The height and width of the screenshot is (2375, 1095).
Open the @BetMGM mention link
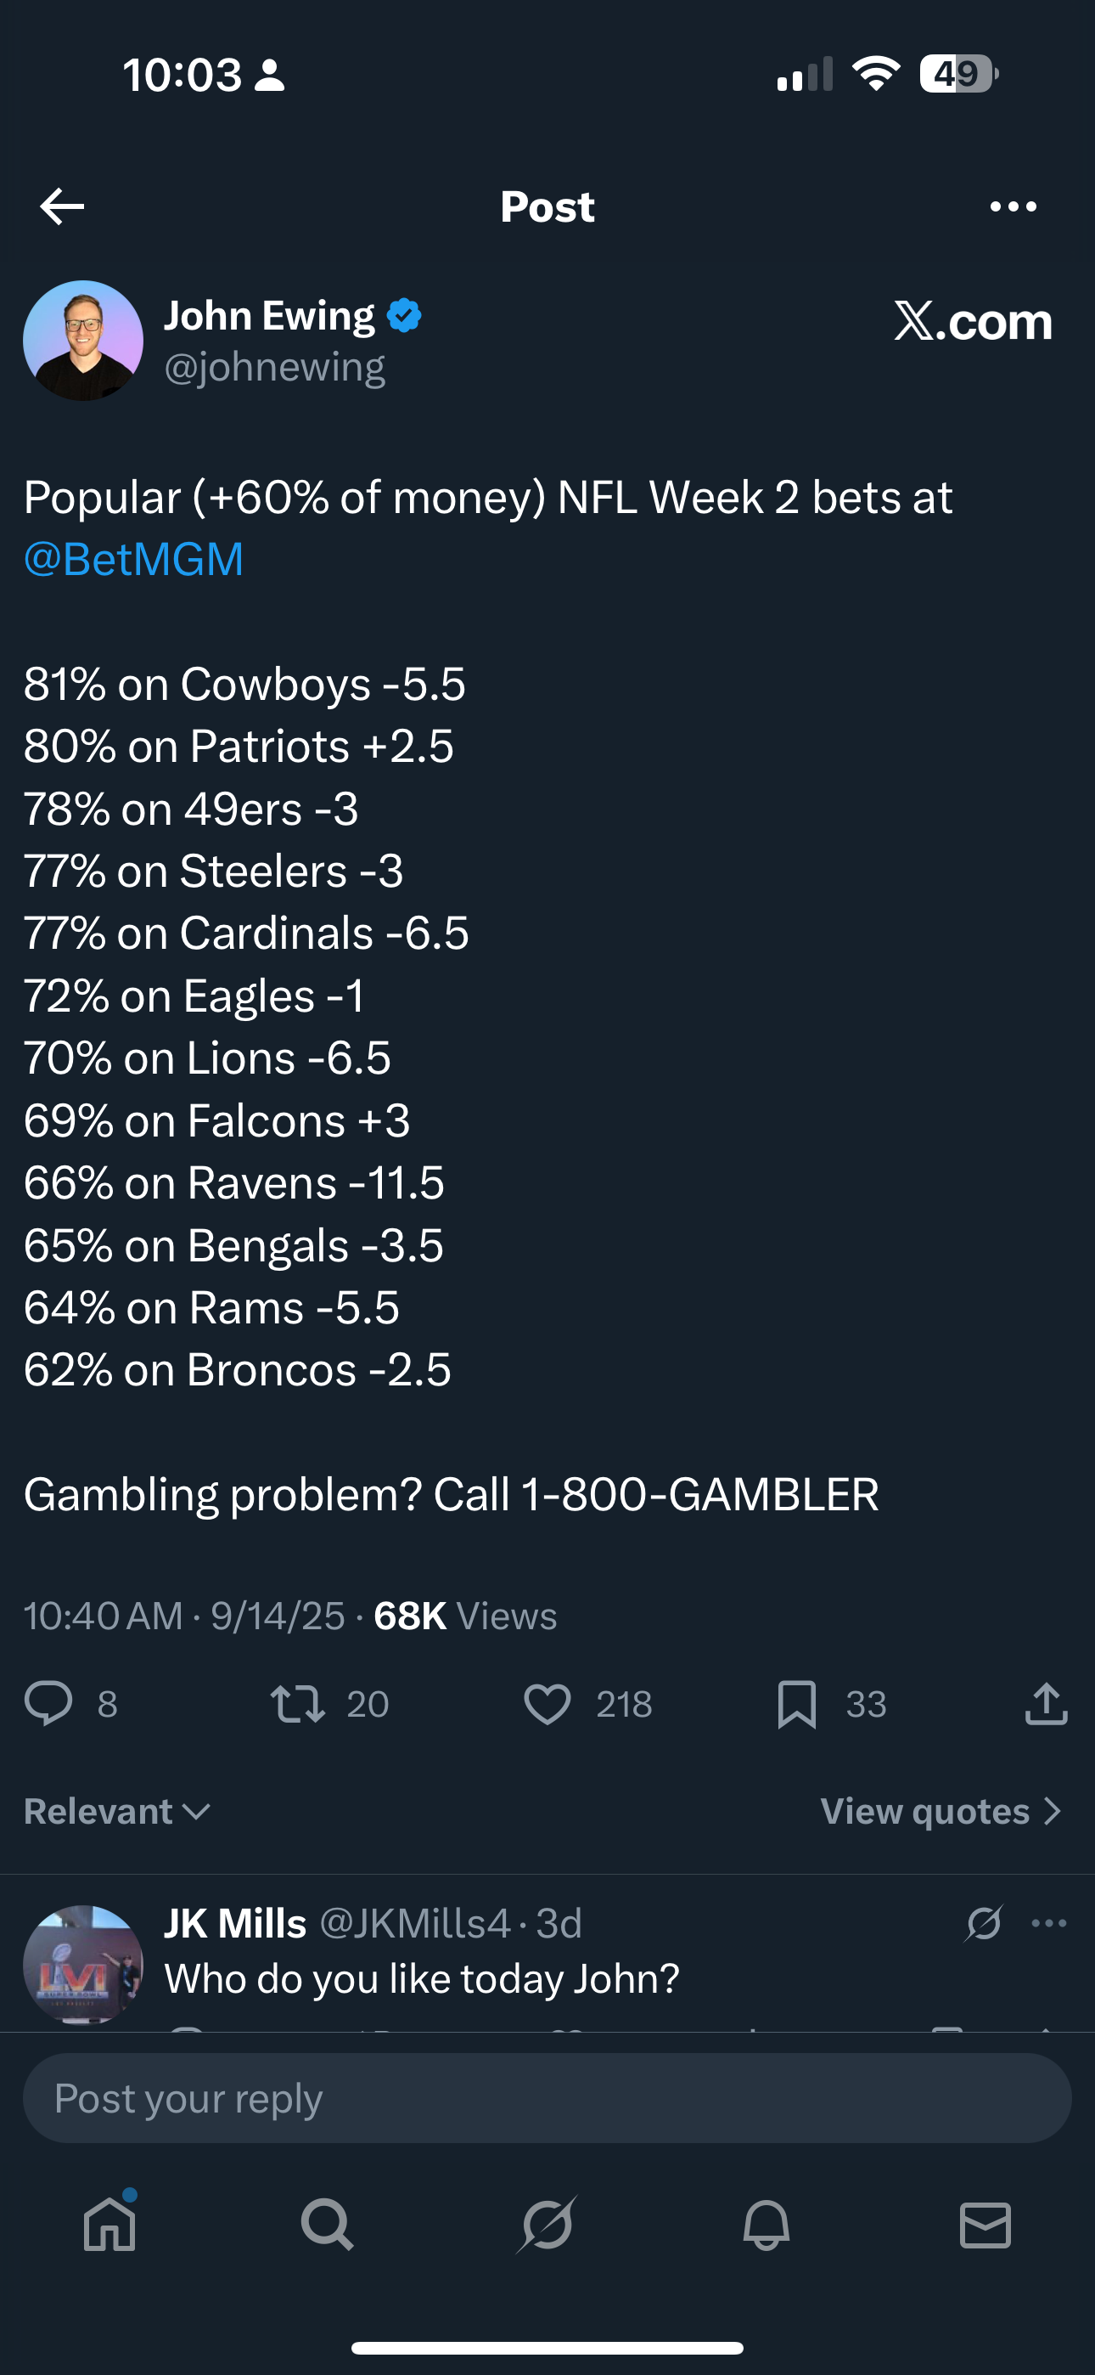click(x=133, y=560)
